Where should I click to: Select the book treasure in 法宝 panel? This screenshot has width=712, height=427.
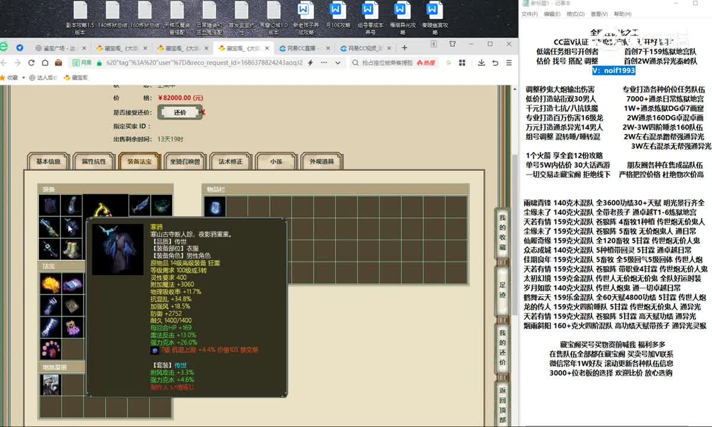coord(72,284)
